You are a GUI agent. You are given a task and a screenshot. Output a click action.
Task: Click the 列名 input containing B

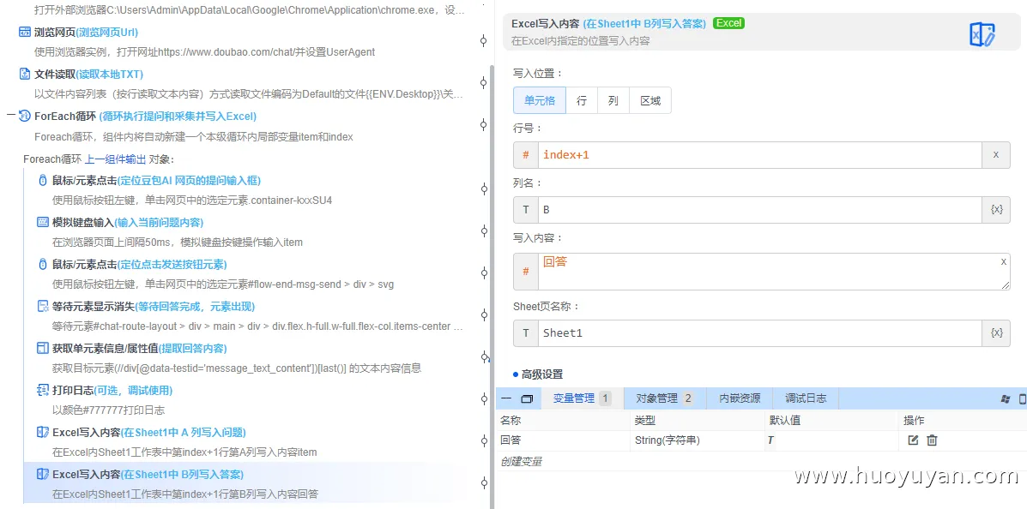[760, 210]
